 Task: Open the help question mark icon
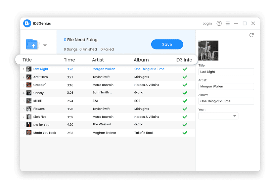click(x=219, y=23)
